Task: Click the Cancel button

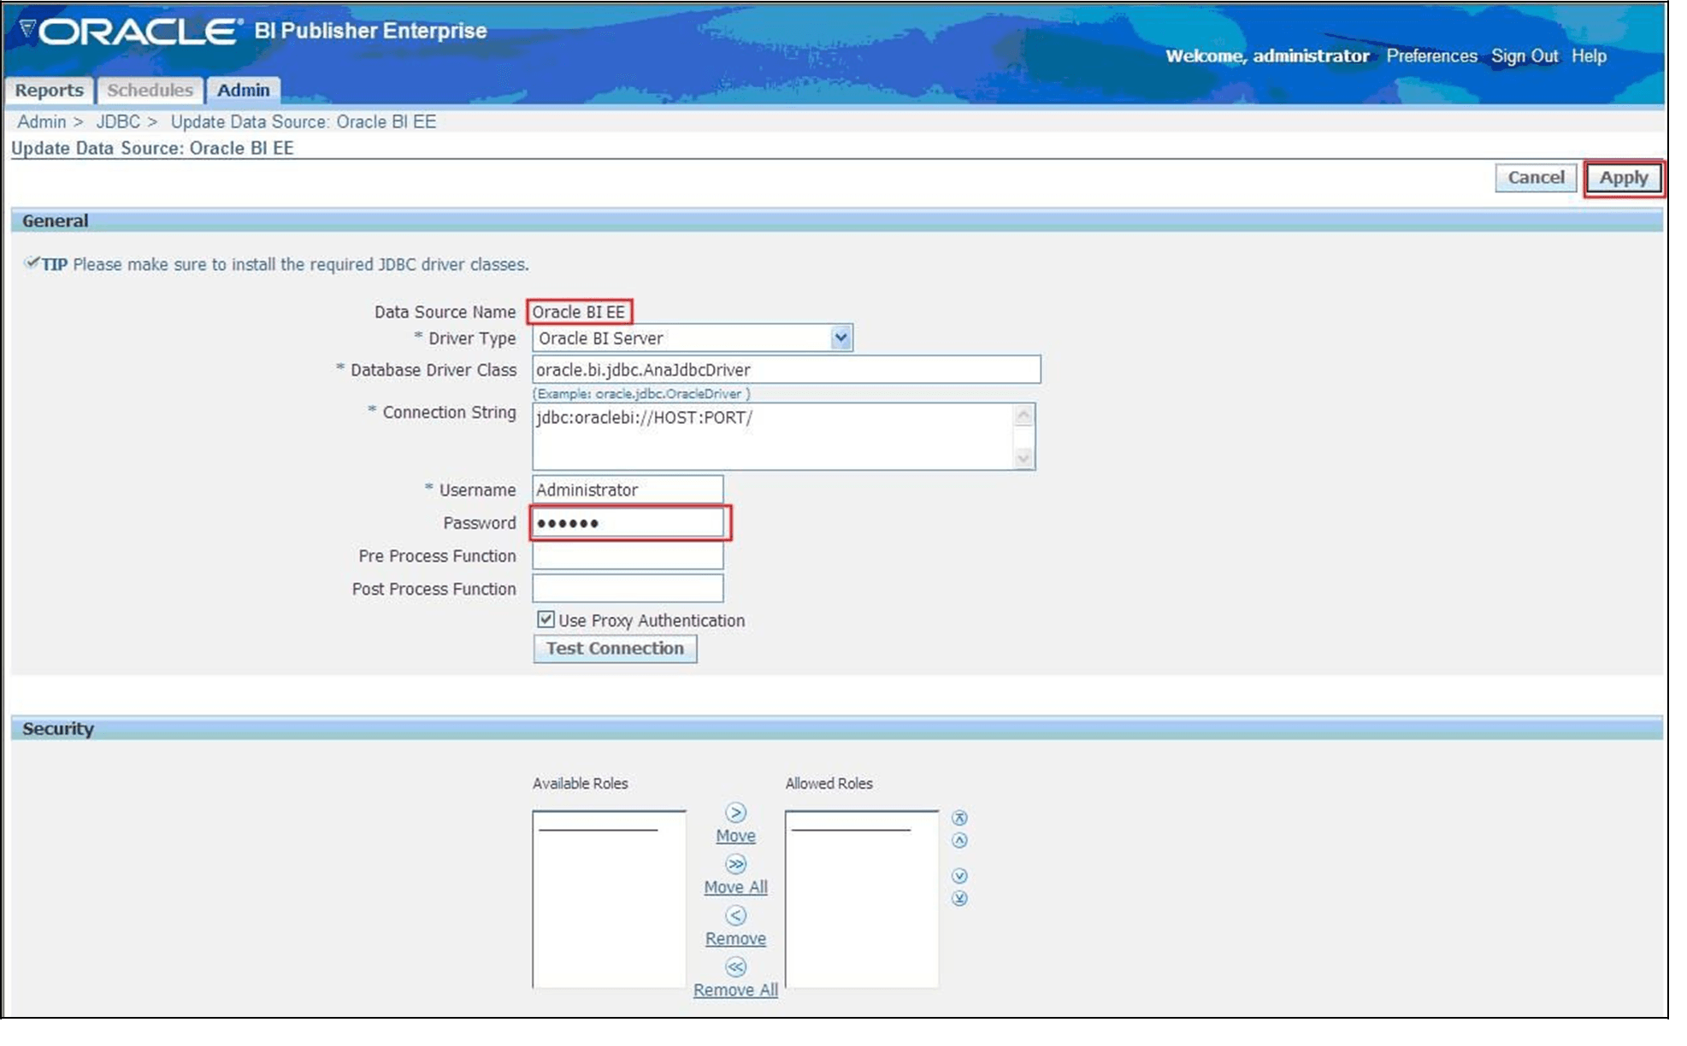Action: [1536, 178]
